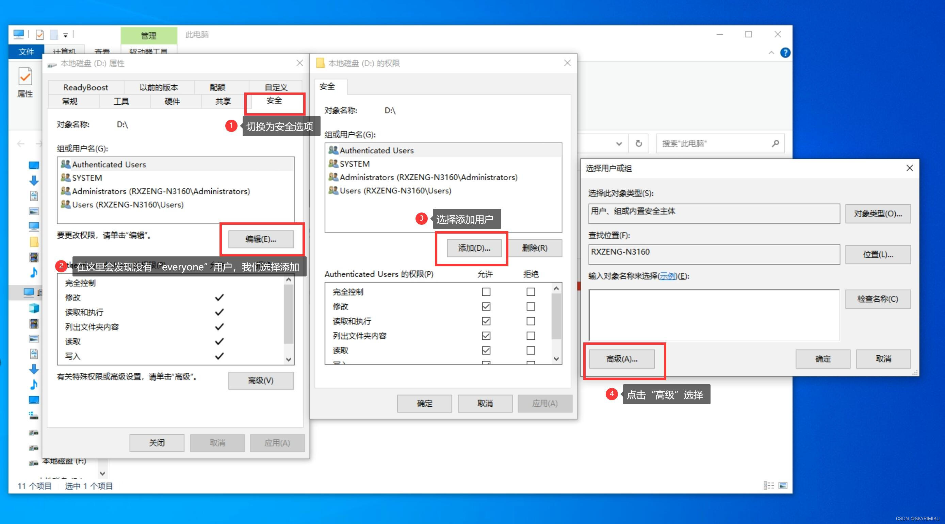Viewport: 945px width, 524px height.
Task: Toggle Allow Modify checkbox
Action: pos(486,307)
